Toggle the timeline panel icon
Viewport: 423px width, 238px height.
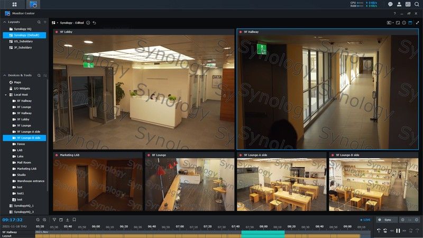[x=410, y=23]
